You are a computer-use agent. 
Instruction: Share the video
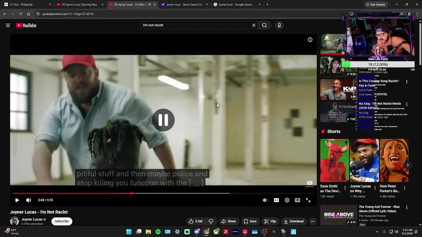[x=228, y=221]
